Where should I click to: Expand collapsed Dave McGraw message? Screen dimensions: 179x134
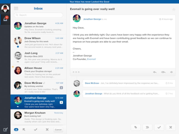(129, 83)
